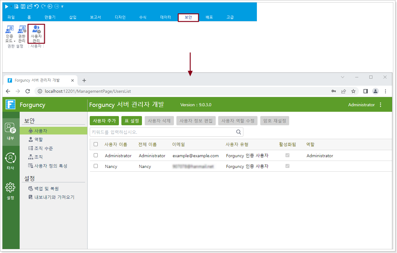Tick the select-all checkbox in table header
Screen dimensions: 397x253
(x=96, y=144)
